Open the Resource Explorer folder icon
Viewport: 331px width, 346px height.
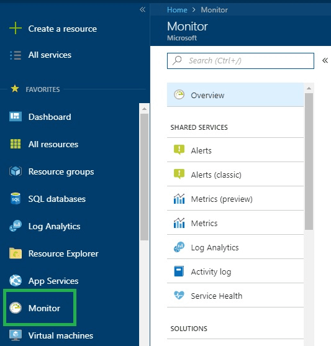tap(16, 253)
